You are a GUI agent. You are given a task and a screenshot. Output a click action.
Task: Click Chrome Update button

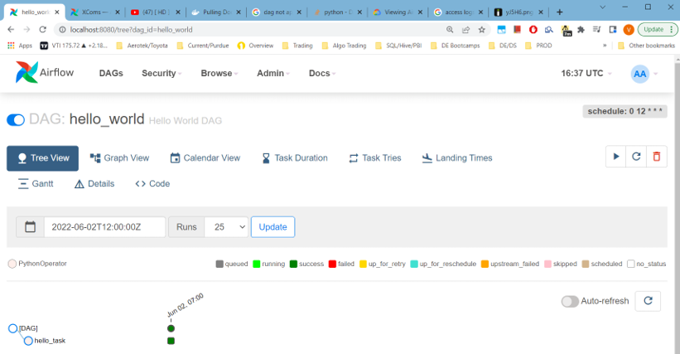coord(657,30)
